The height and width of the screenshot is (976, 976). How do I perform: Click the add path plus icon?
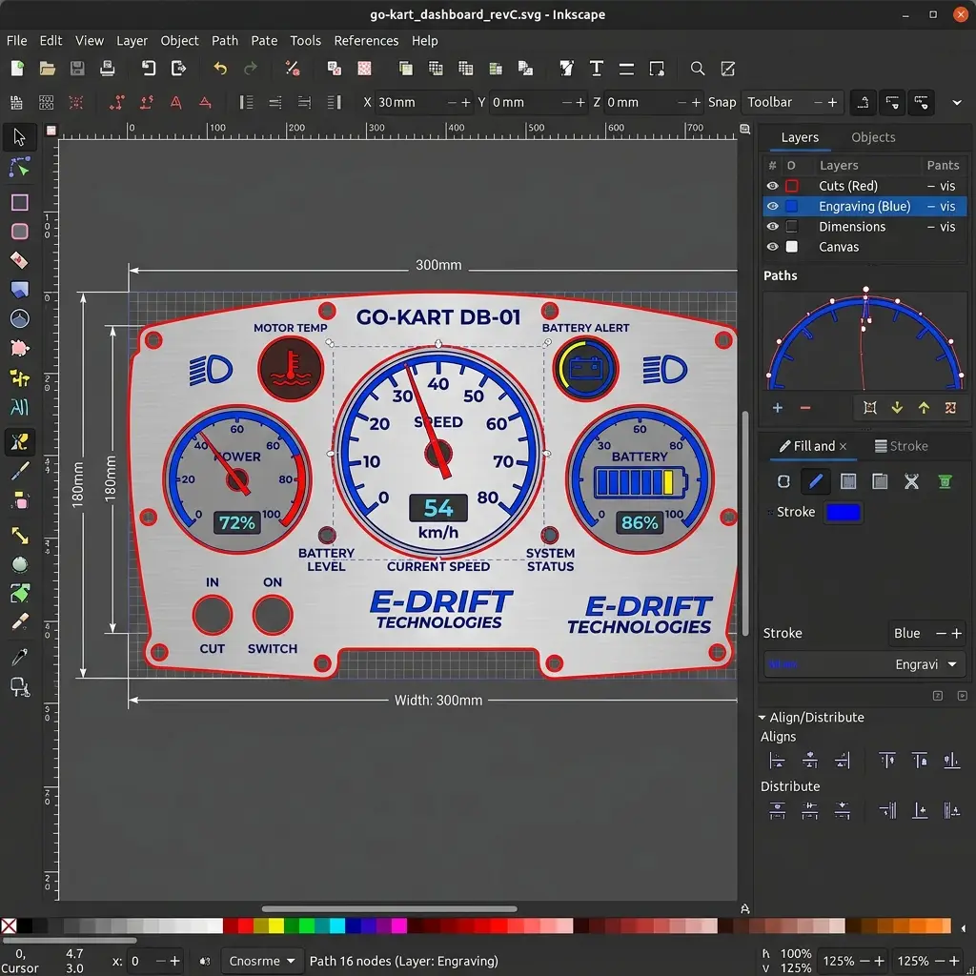tap(778, 408)
